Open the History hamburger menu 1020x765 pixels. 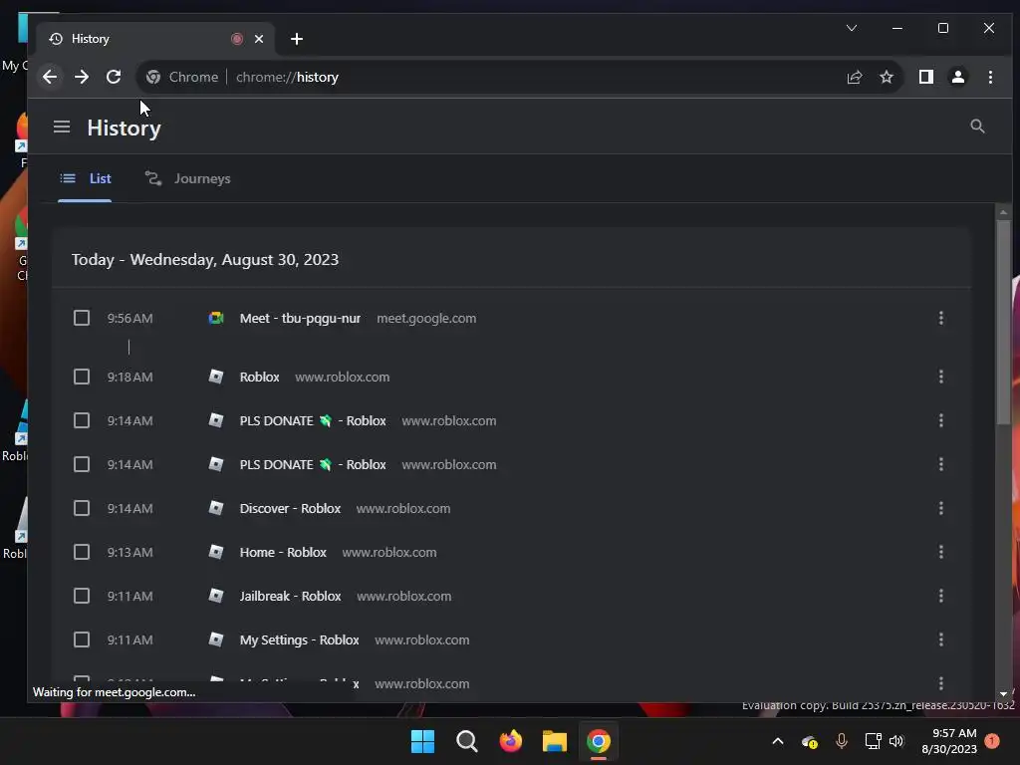[x=61, y=127]
